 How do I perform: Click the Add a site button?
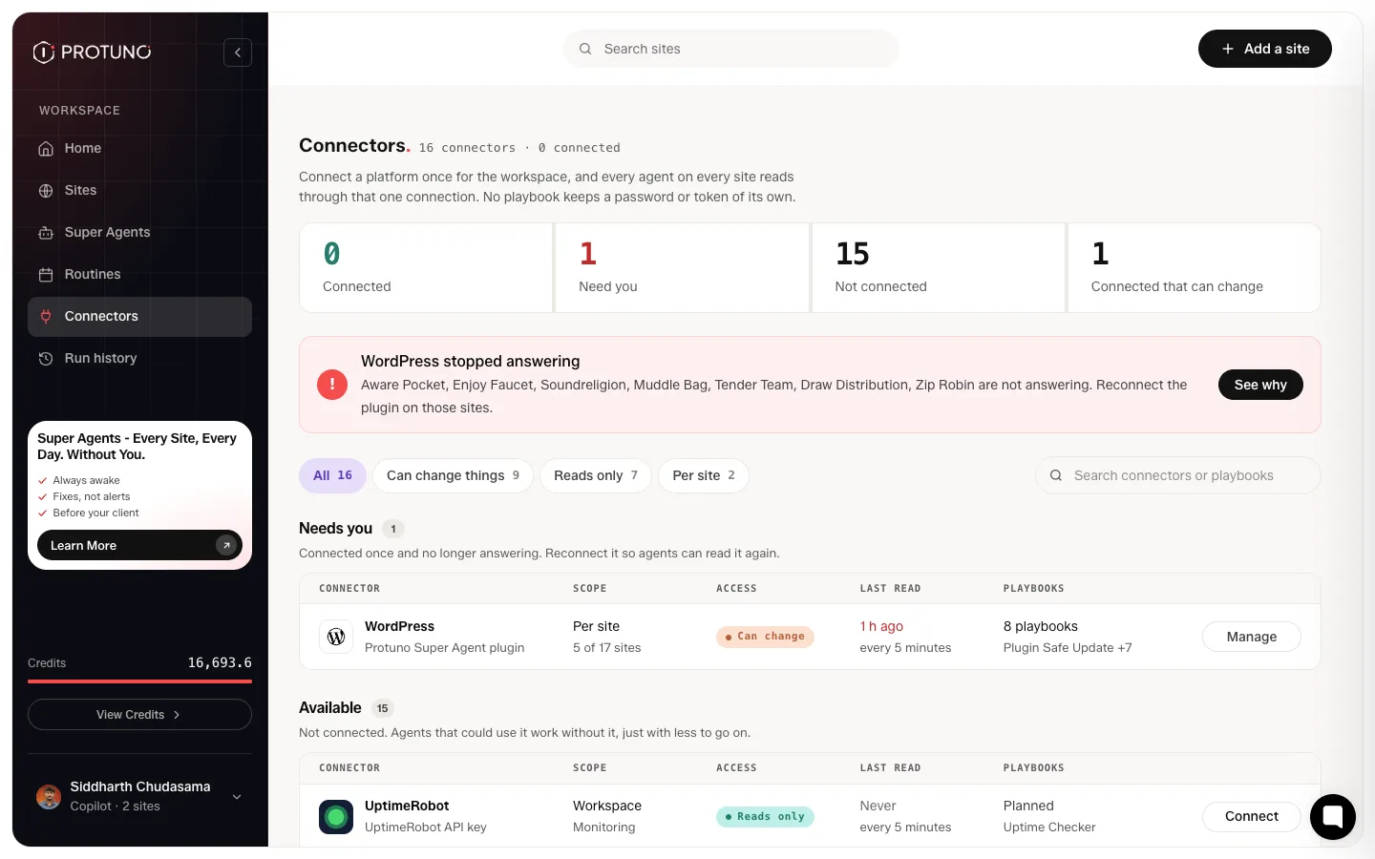tap(1265, 49)
